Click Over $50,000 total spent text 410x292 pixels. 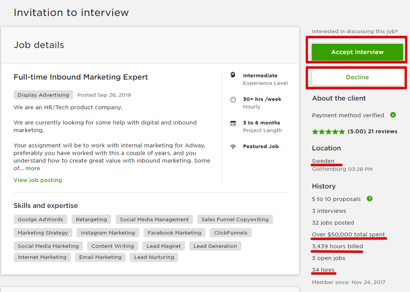click(348, 235)
